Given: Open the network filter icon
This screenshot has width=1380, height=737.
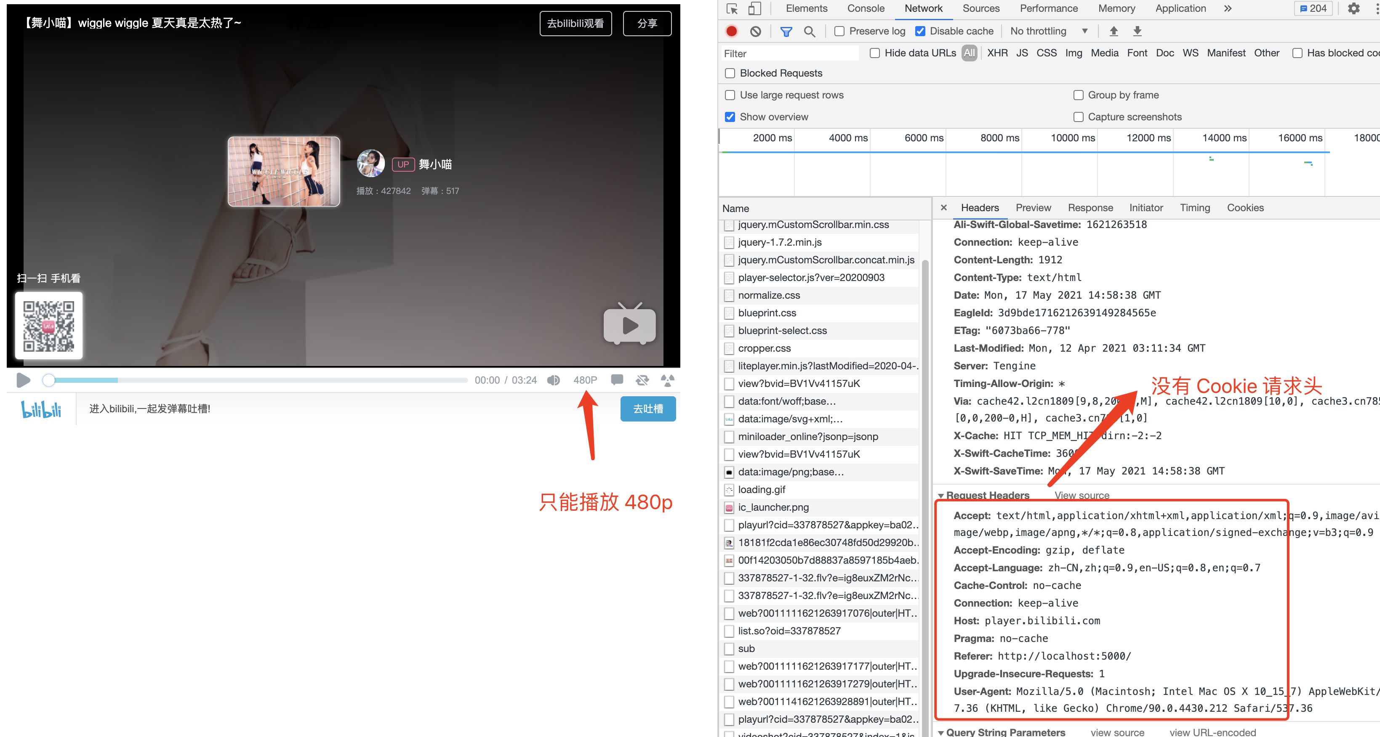Looking at the screenshot, I should 786,31.
